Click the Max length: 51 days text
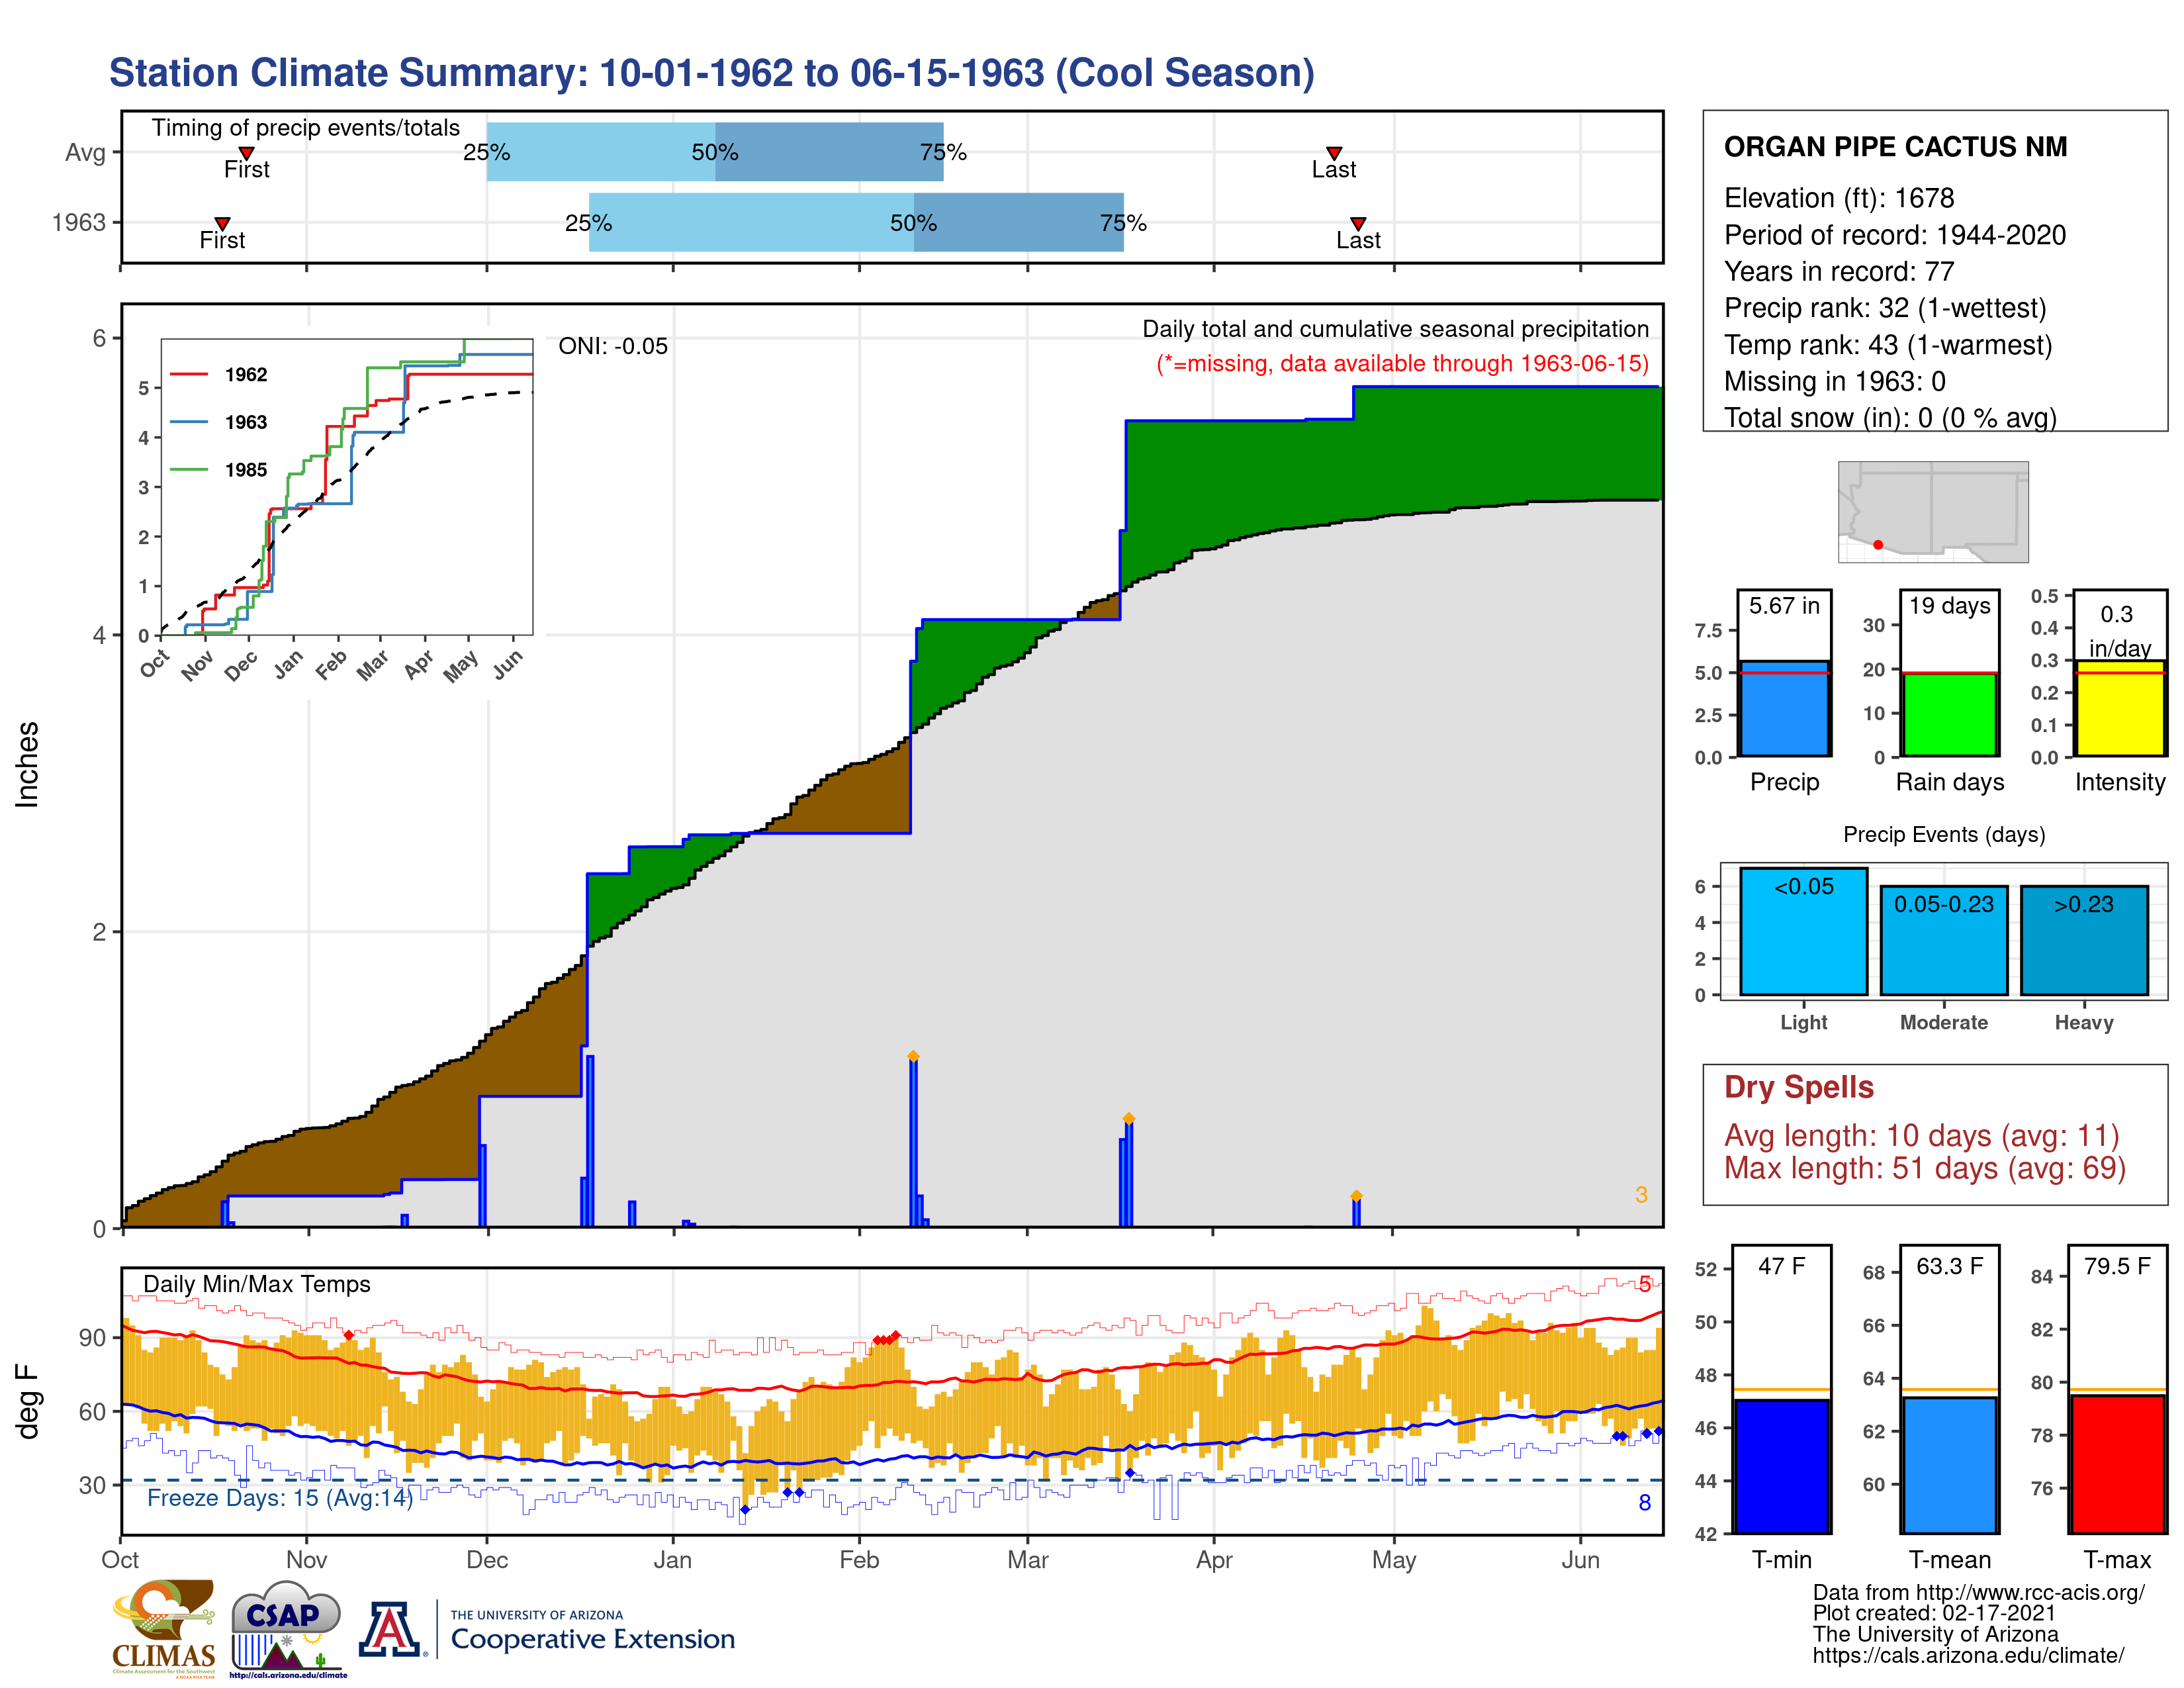This screenshot has width=2184, height=1688. pos(1924,1168)
